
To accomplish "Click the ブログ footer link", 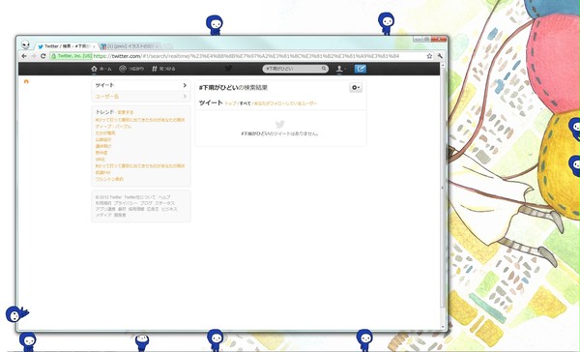I will pyautogui.click(x=146, y=203).
